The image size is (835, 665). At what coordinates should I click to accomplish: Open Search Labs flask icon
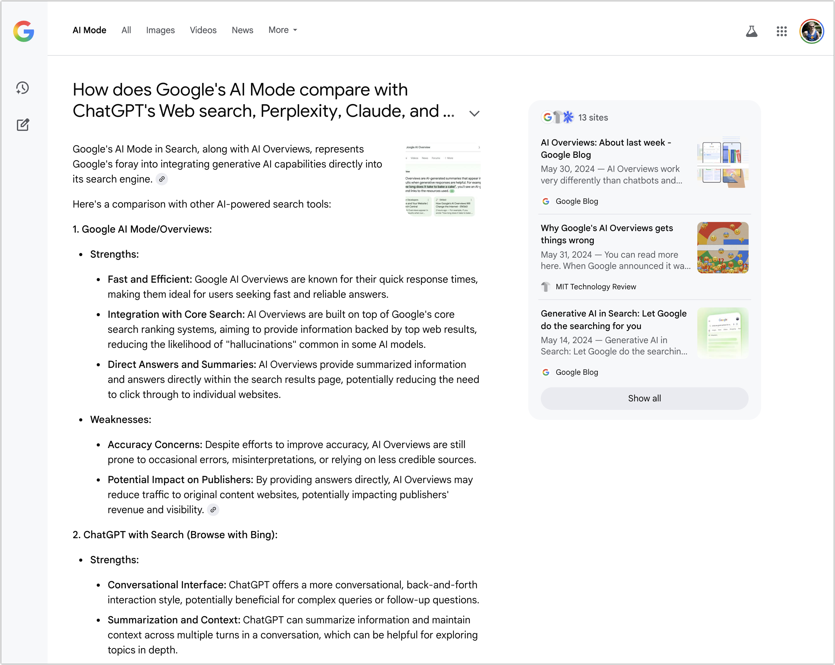[x=751, y=31]
